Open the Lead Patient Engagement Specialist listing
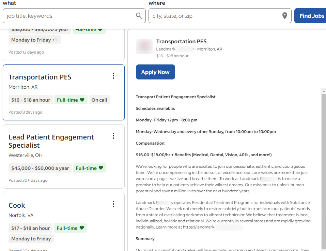 pyautogui.click(x=51, y=141)
